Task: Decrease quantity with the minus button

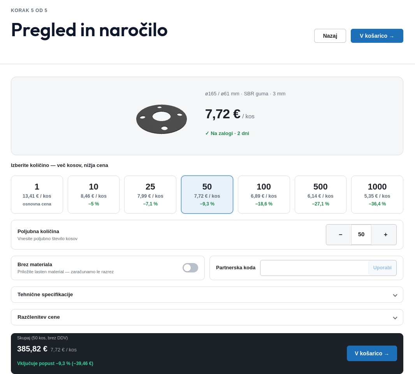Action: pos(339,235)
